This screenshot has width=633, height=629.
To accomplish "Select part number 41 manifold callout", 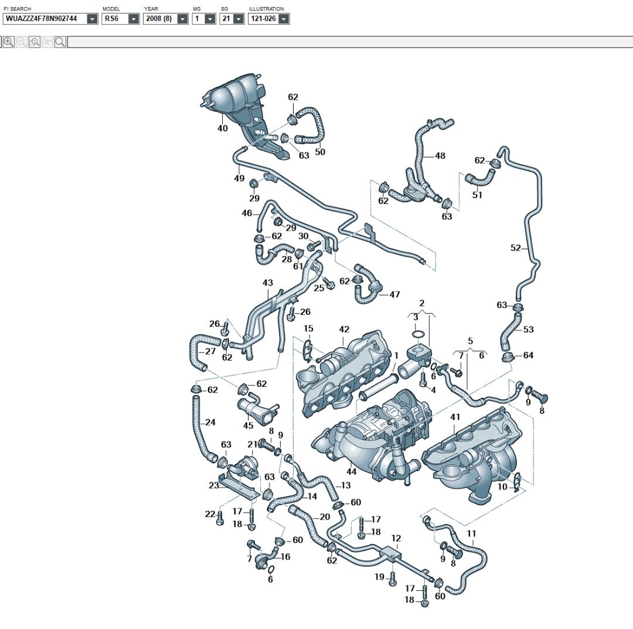I will point(455,417).
